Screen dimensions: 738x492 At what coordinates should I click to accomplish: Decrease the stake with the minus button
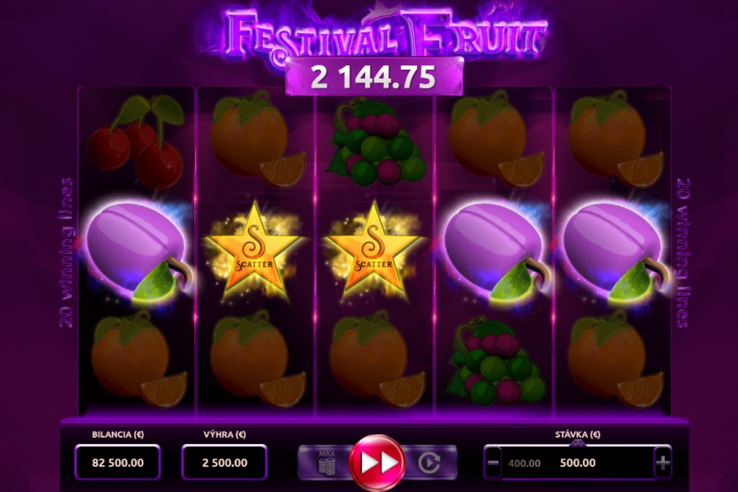493,463
